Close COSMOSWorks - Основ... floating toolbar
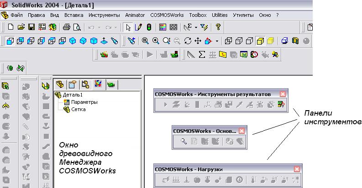Image resolution: width=362 pixels, height=188 pixels. point(241,131)
